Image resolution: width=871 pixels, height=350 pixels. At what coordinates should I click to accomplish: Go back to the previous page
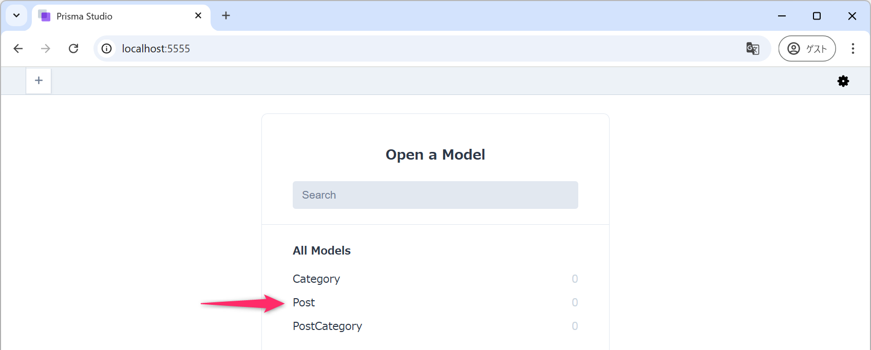click(x=18, y=48)
